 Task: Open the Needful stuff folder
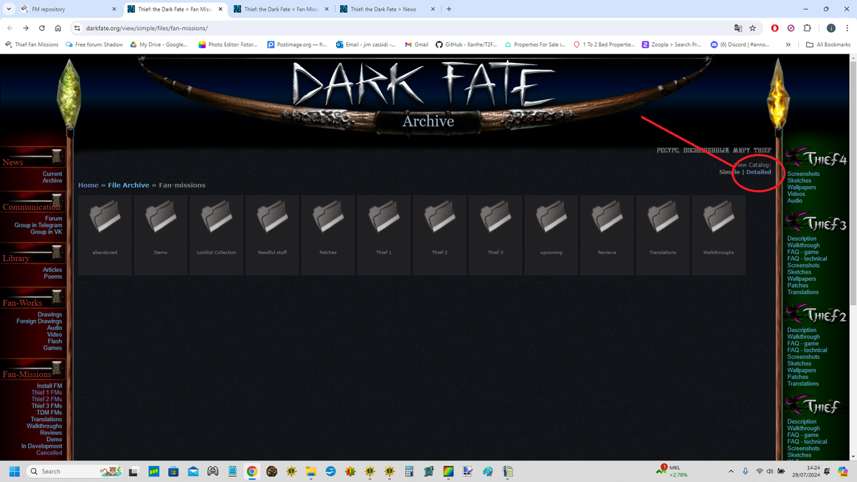(272, 235)
